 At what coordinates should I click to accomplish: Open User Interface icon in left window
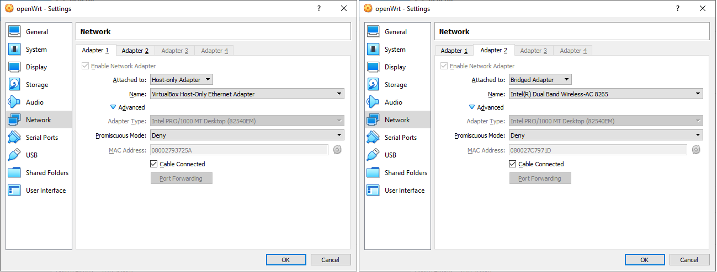15,191
